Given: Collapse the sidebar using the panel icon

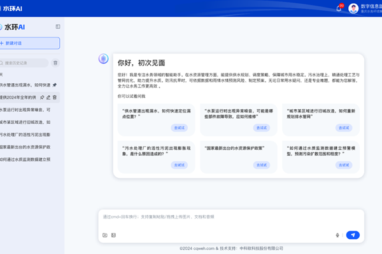Looking at the screenshot, I should [58, 27].
